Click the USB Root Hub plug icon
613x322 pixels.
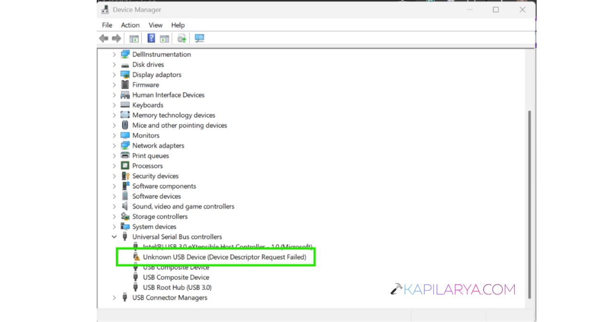click(136, 288)
